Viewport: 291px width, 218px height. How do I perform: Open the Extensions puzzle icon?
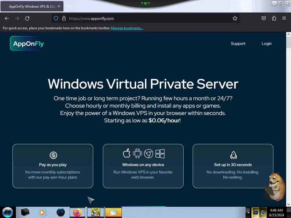pos(274,18)
